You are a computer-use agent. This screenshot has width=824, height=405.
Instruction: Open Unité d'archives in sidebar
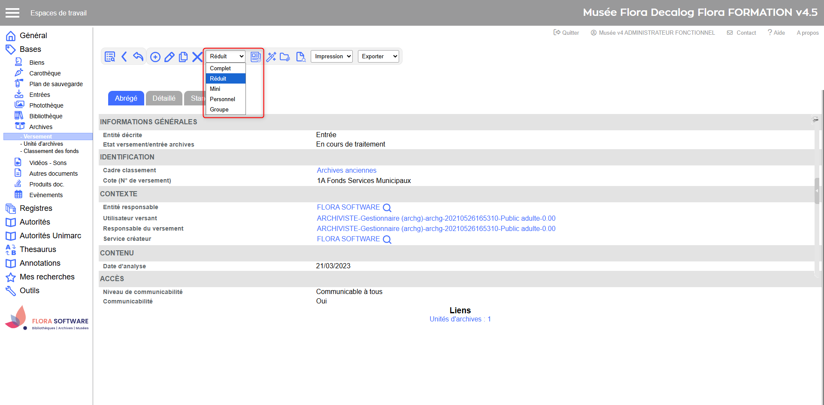[43, 144]
